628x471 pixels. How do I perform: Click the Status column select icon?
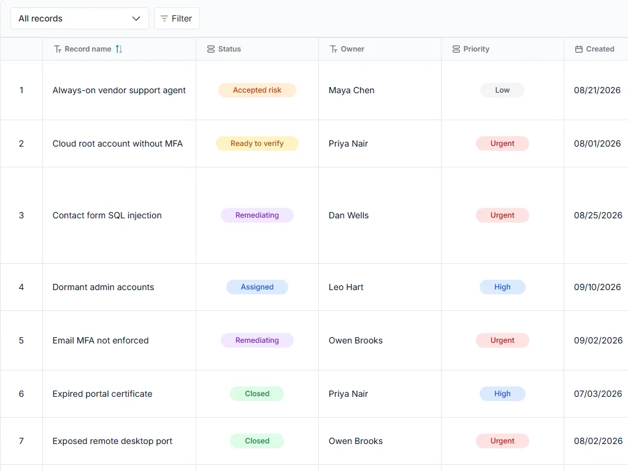[211, 49]
